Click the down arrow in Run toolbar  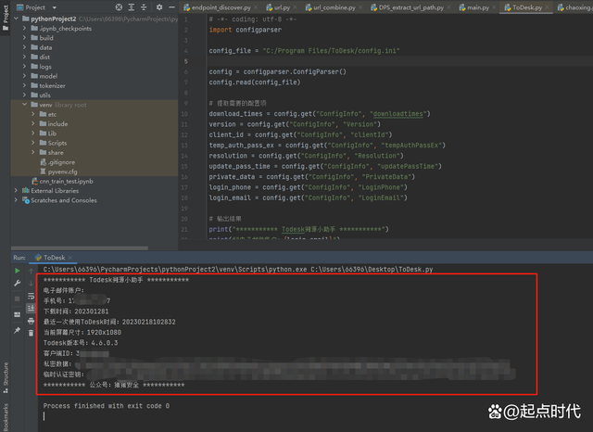(x=31, y=283)
